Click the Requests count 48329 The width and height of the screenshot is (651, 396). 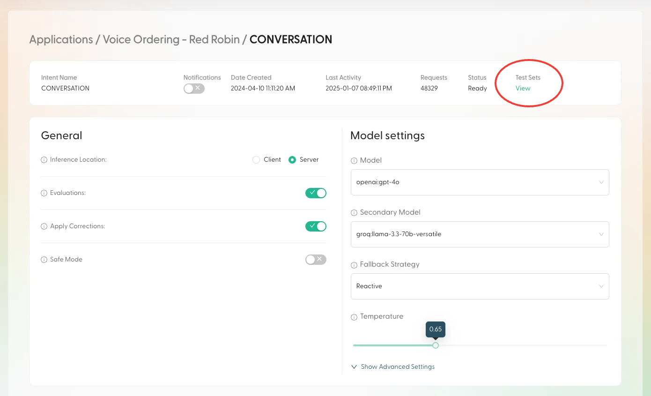[429, 88]
